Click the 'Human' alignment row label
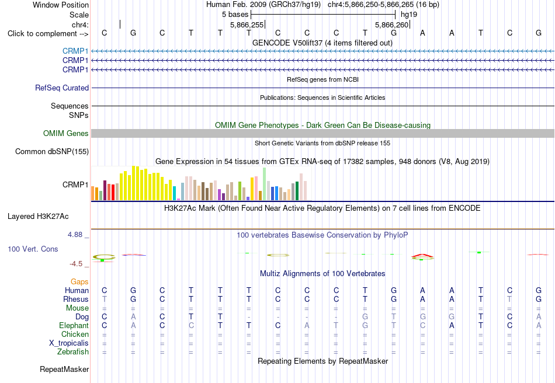Screen dimensions: 555x383 point(77,290)
